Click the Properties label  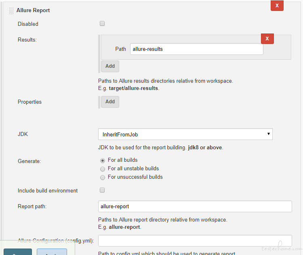[x=29, y=102]
